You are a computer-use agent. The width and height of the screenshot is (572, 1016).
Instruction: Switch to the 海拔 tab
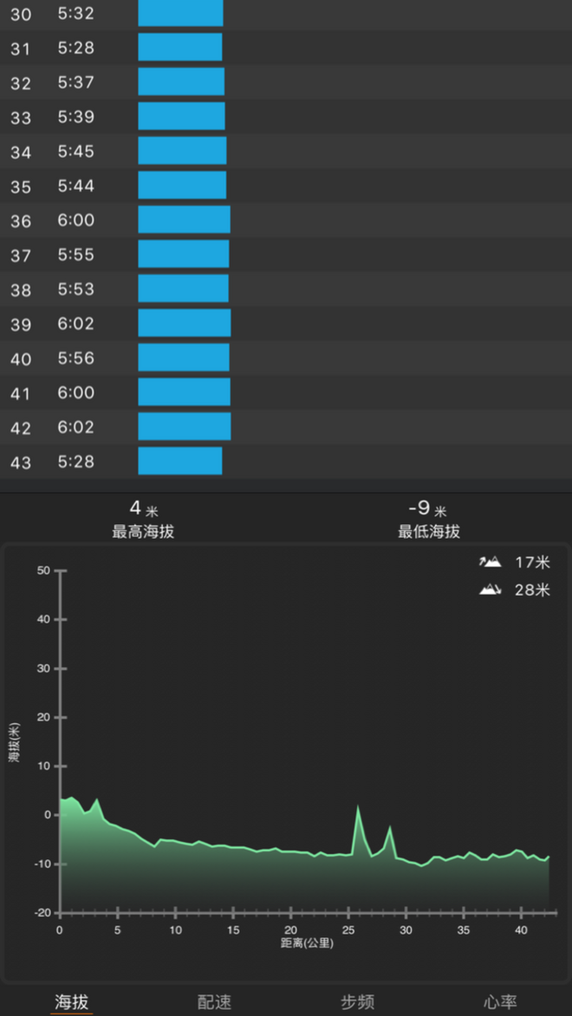pyautogui.click(x=72, y=1002)
